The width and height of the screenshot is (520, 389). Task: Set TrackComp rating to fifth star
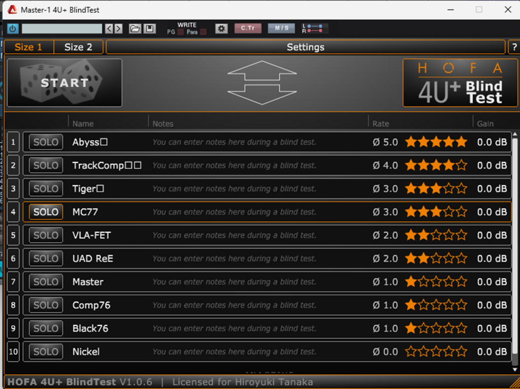[461, 166]
